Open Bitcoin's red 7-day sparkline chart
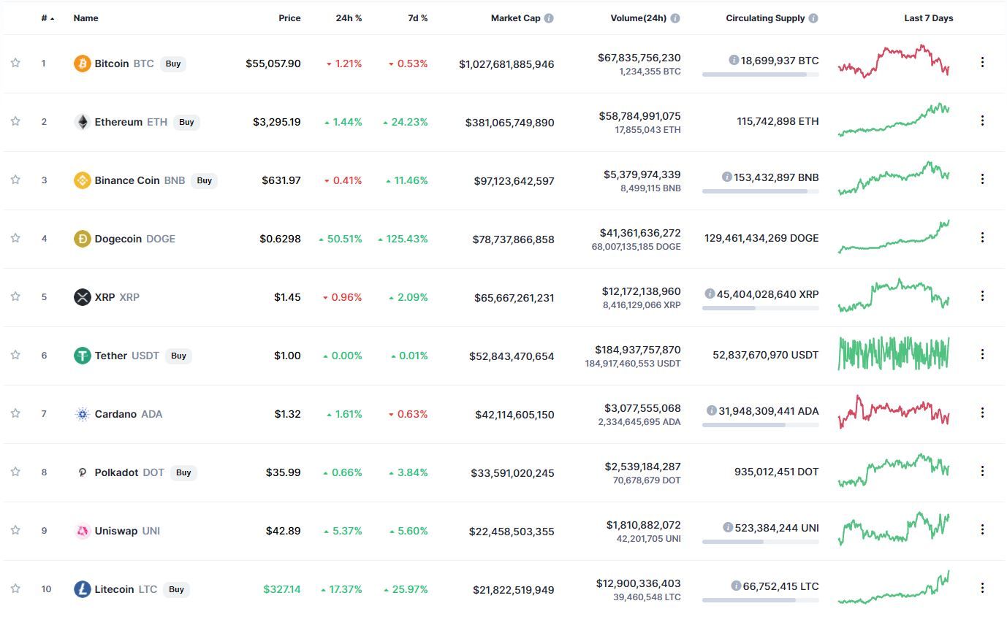 click(894, 62)
